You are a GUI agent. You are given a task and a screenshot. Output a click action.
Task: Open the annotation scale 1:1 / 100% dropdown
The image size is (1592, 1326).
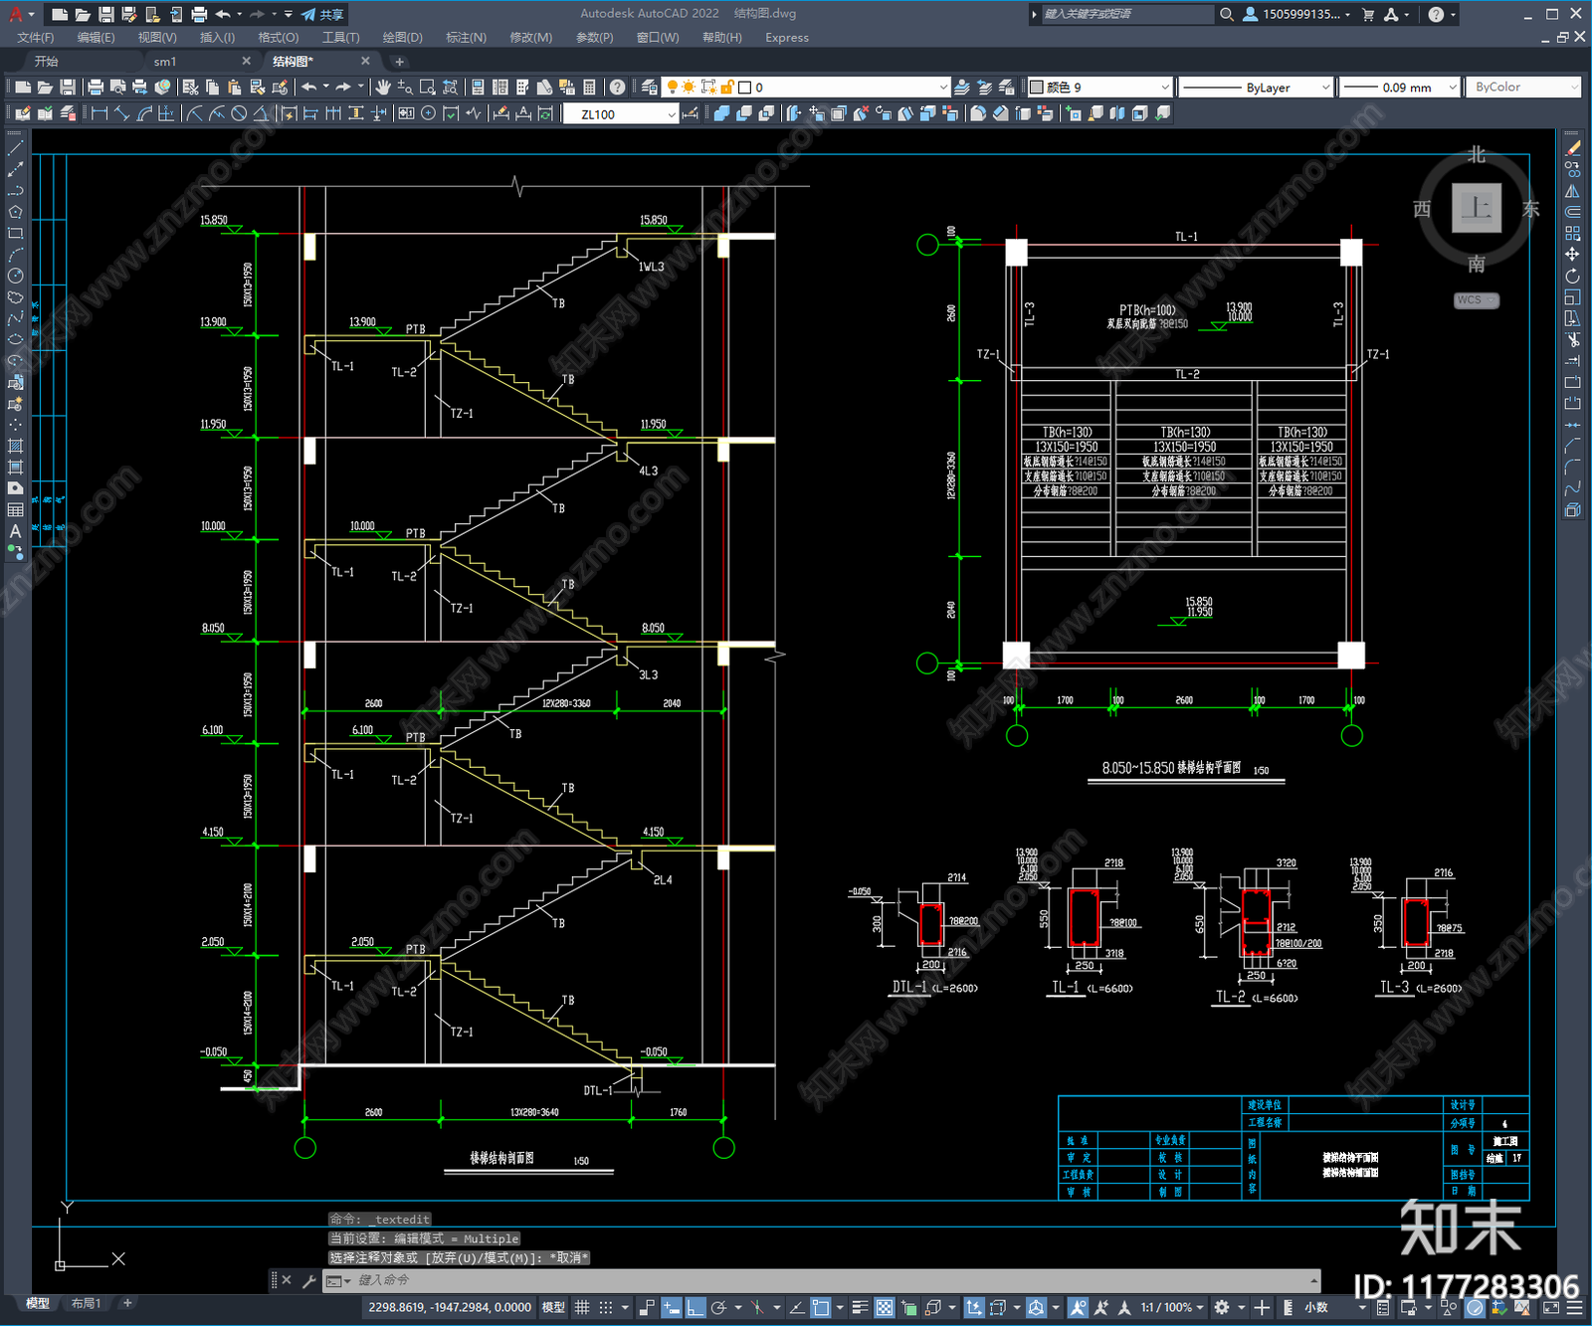click(1172, 1307)
